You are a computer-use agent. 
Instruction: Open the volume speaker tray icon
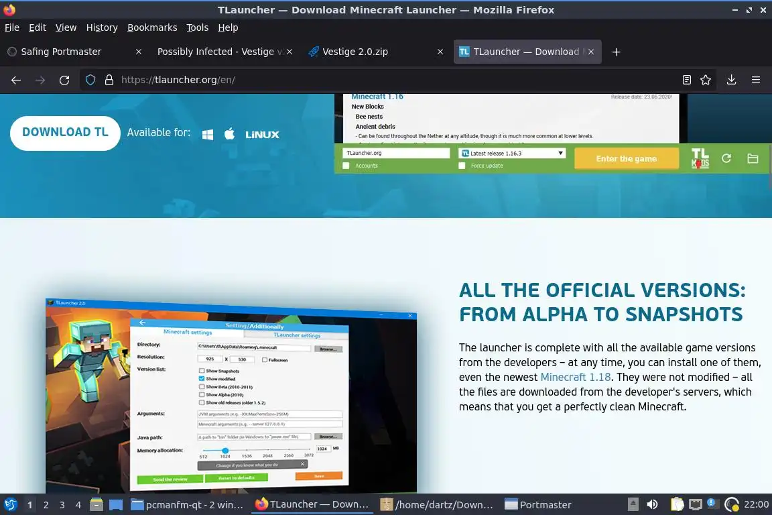tap(652, 505)
